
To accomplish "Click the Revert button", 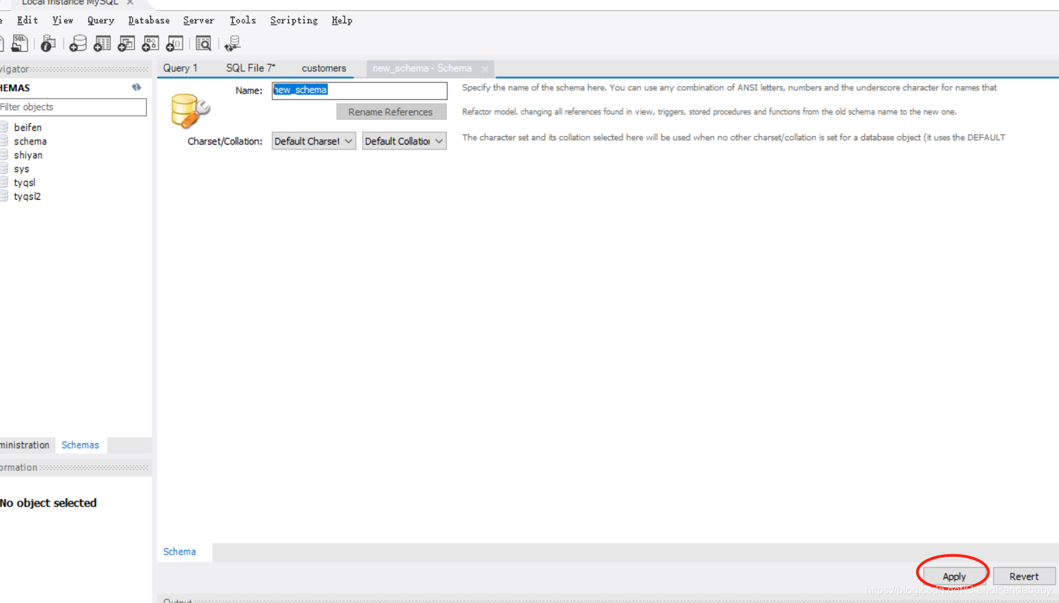I will pos(1024,576).
